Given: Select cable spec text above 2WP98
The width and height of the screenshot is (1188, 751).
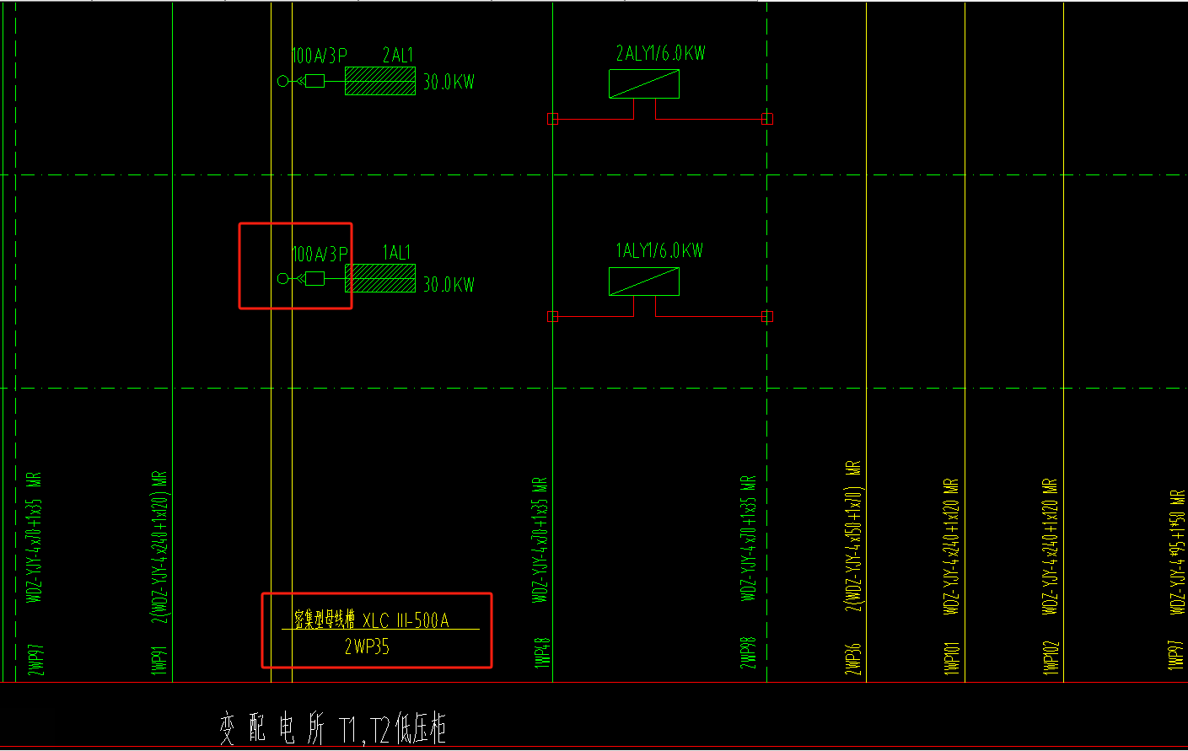Looking at the screenshot, I should 748,538.
